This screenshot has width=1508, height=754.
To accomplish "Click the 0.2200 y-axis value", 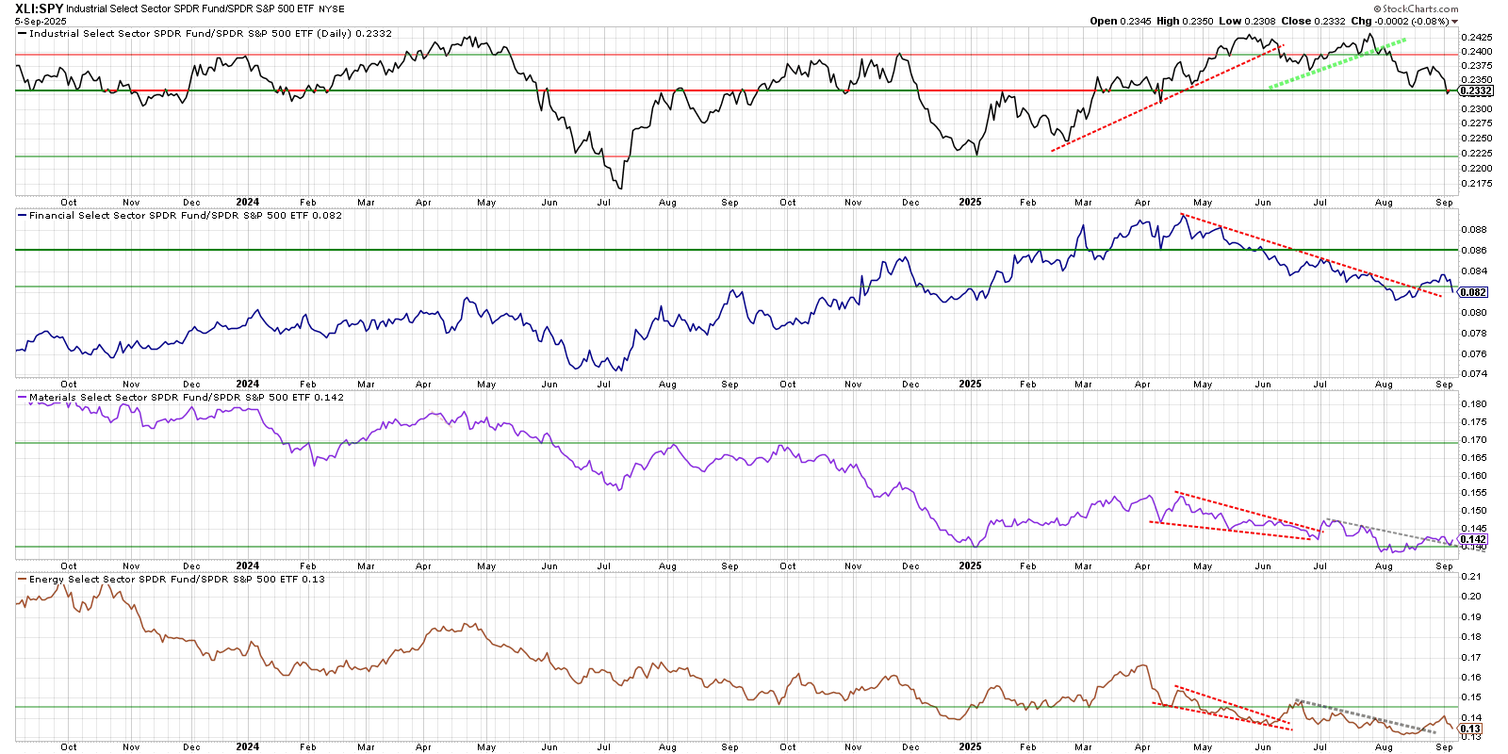I will point(1476,169).
